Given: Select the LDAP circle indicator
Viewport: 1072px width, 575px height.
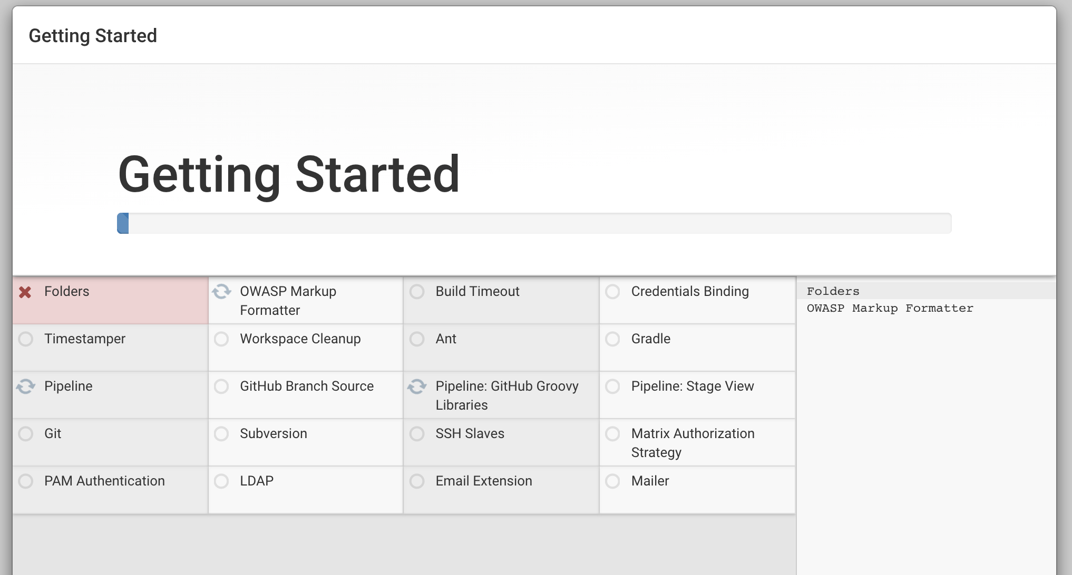Looking at the screenshot, I should [221, 481].
